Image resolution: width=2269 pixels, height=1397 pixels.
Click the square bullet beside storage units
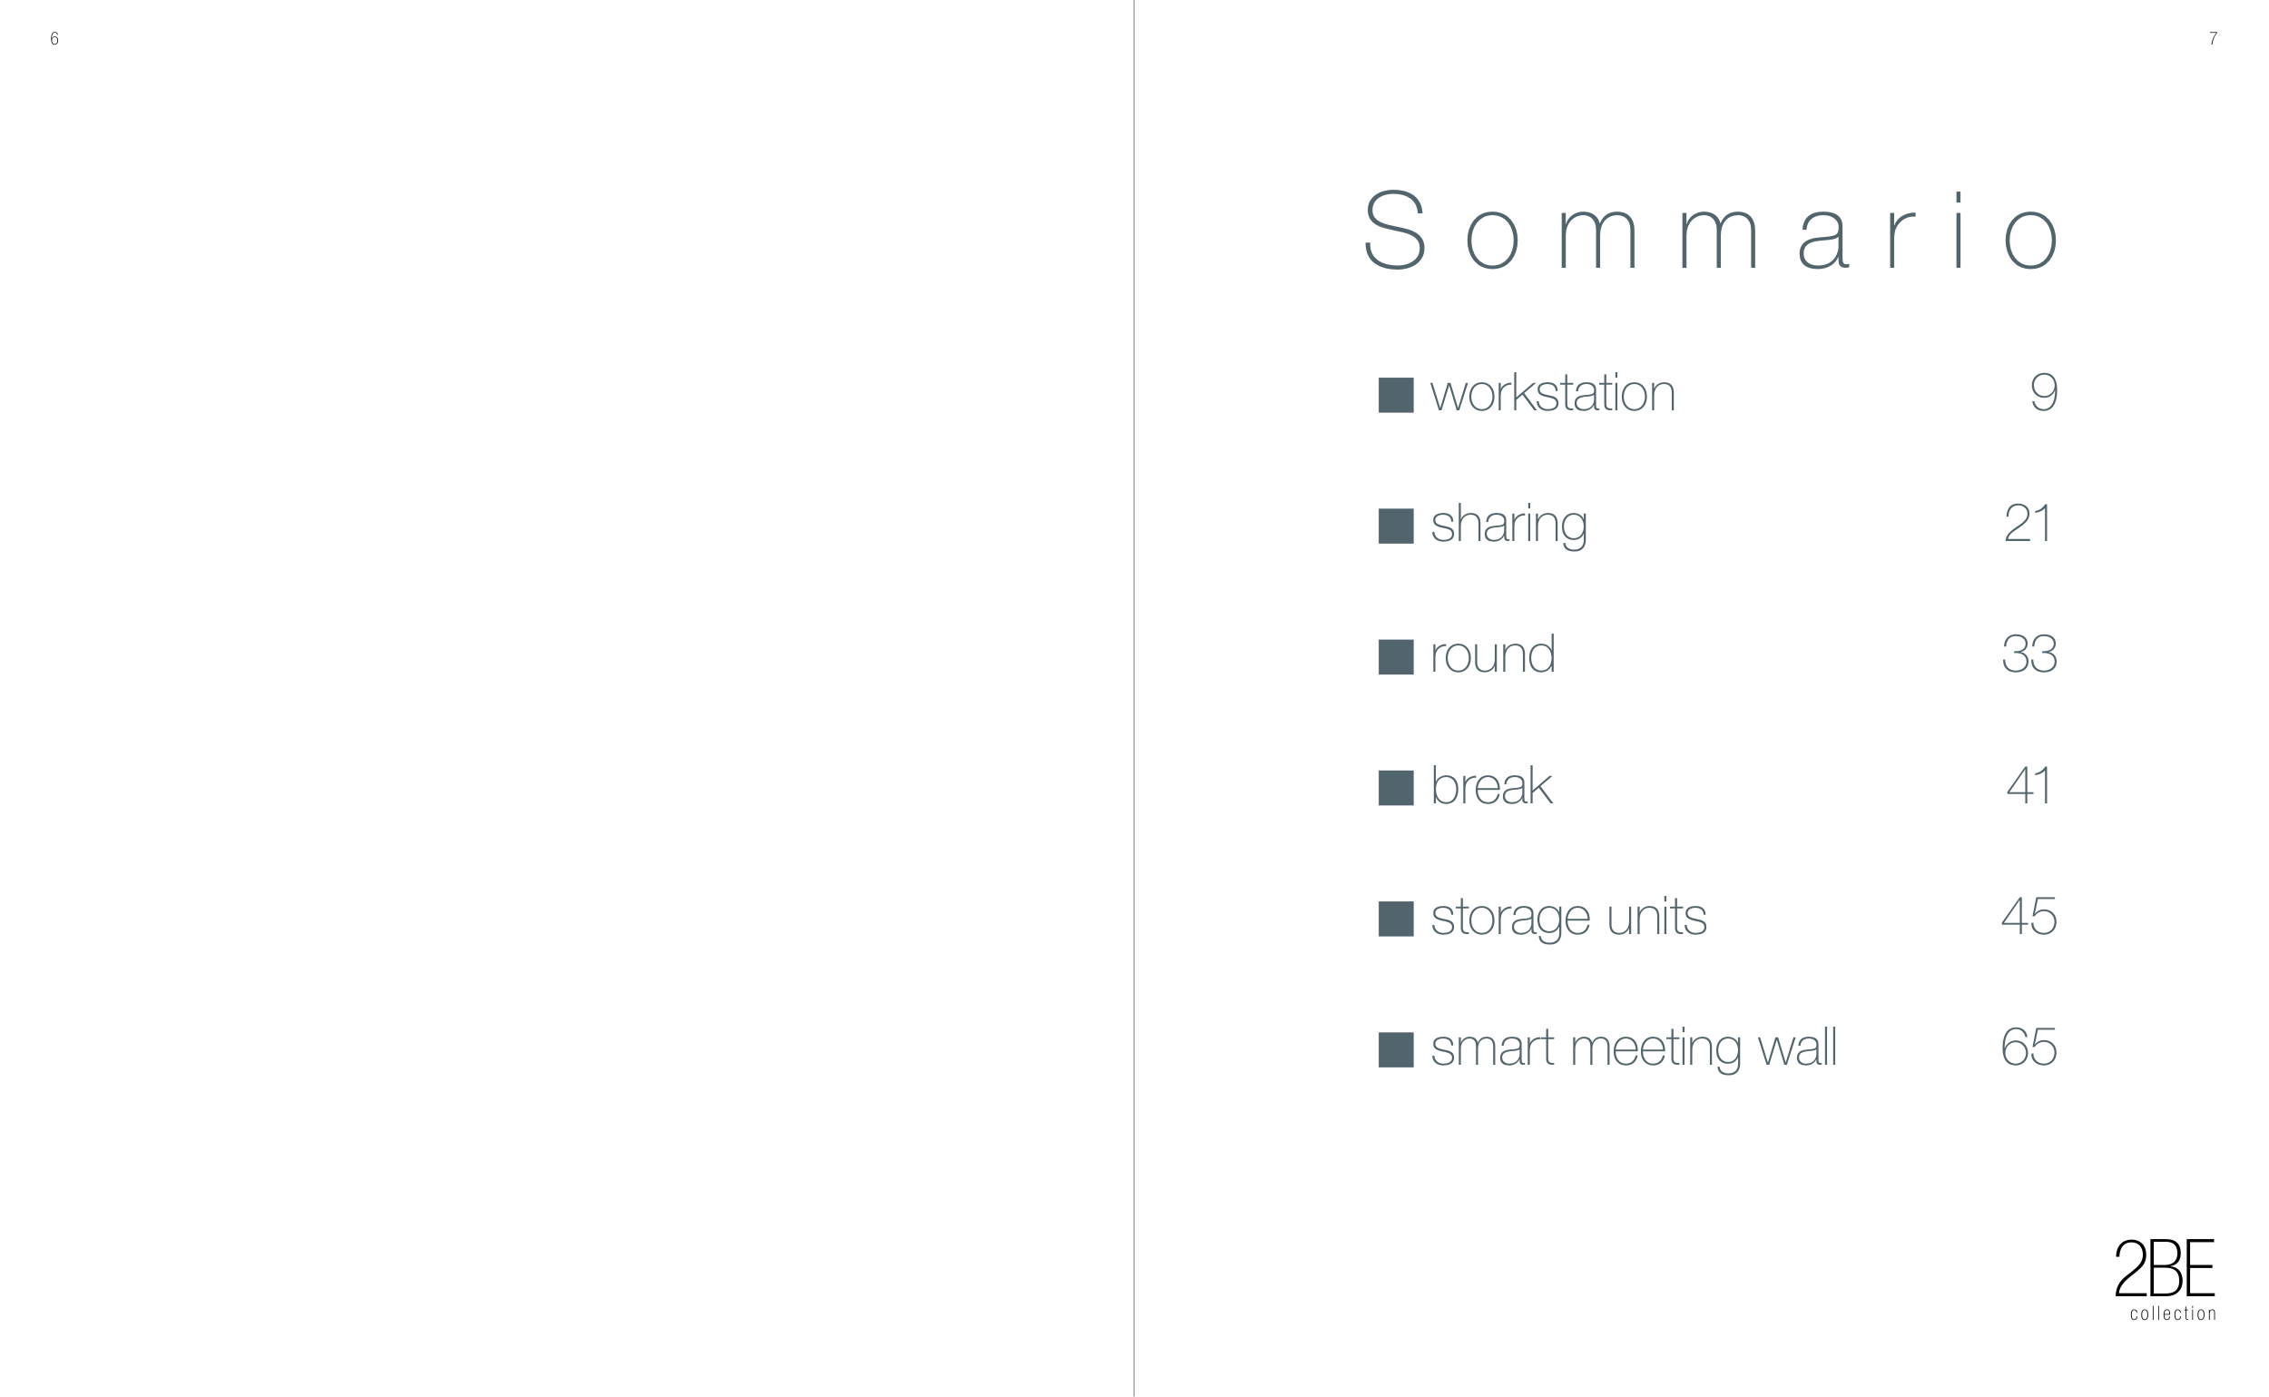1395,920
